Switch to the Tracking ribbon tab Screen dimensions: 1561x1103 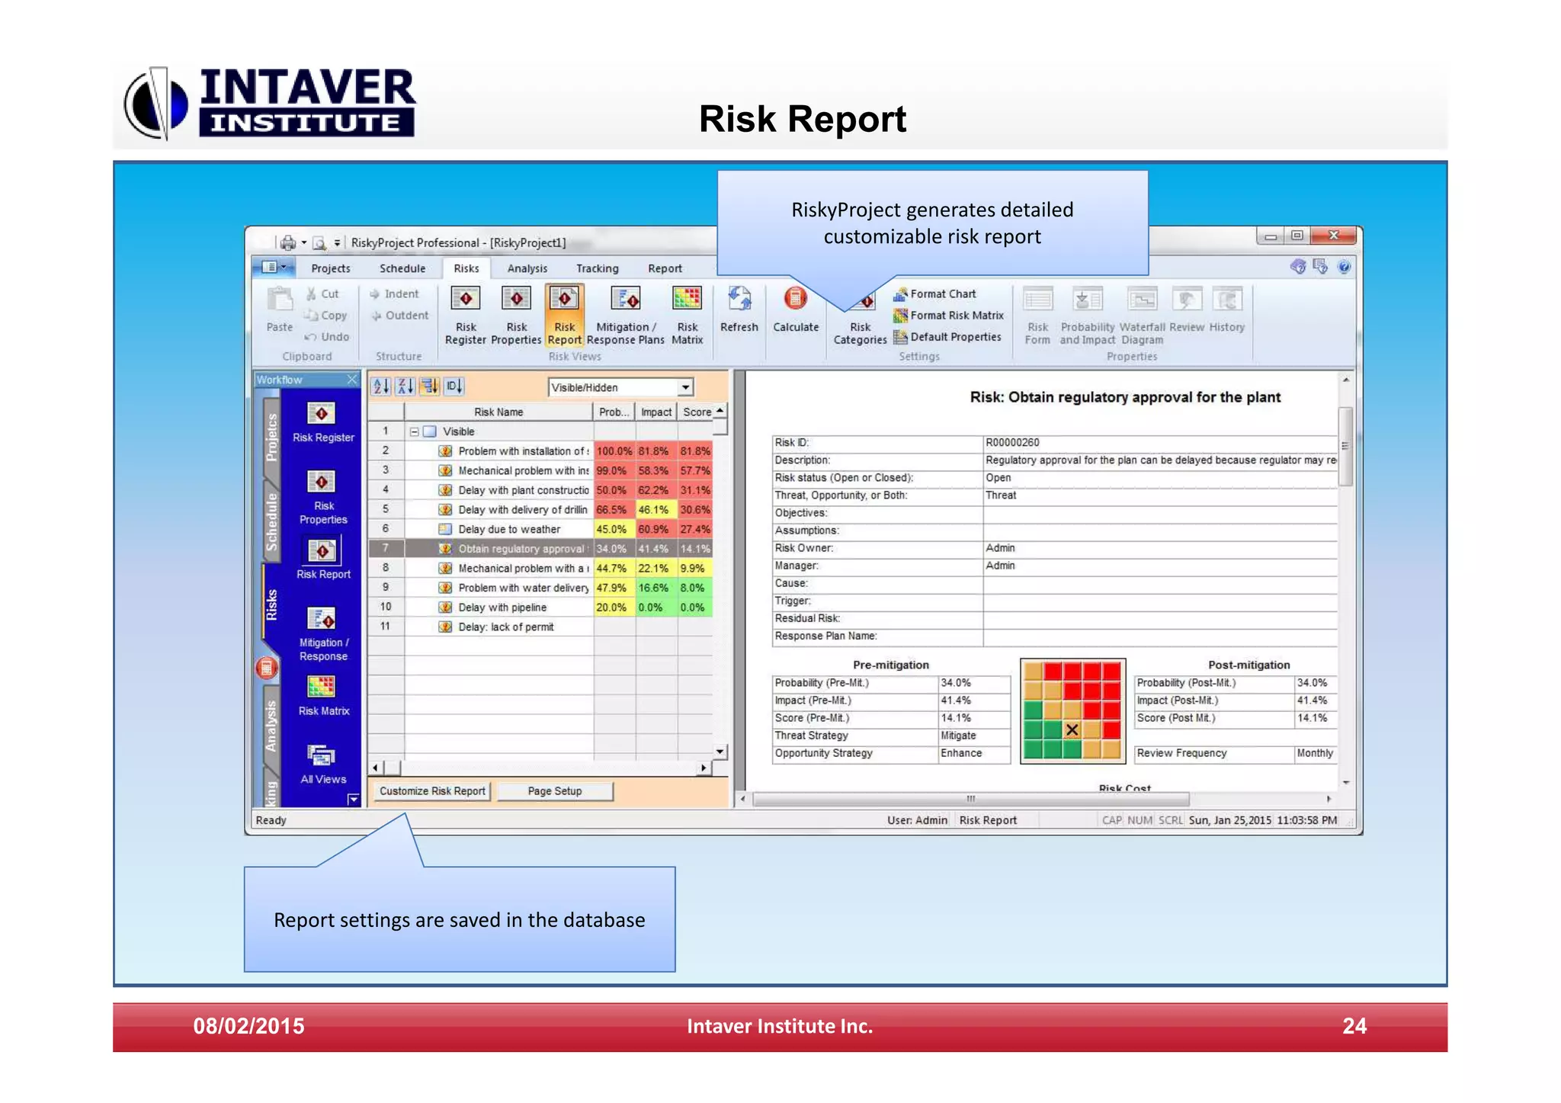(x=597, y=268)
